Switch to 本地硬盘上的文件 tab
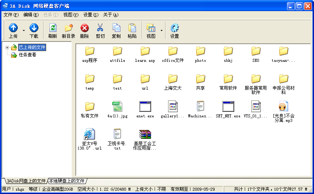 click(x=66, y=181)
